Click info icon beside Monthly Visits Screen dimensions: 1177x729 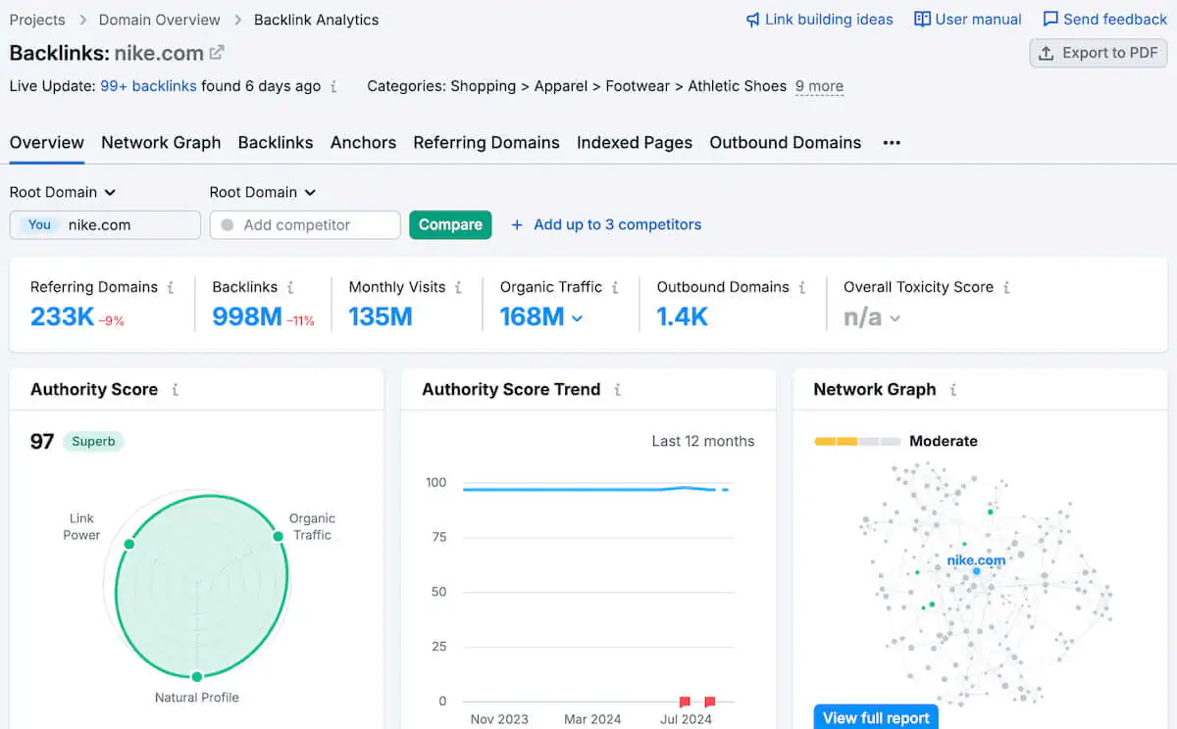458,287
